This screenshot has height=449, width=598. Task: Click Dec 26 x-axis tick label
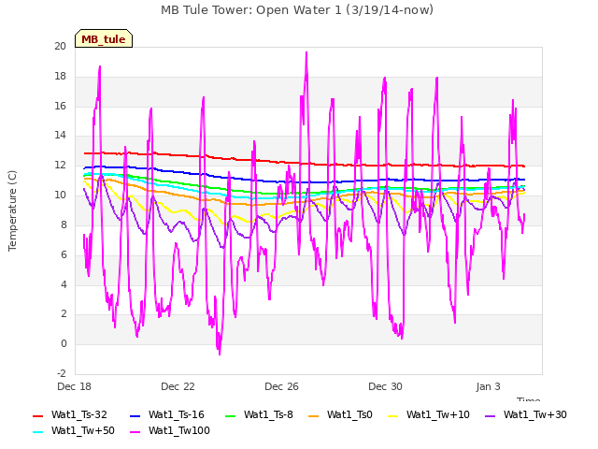(281, 386)
